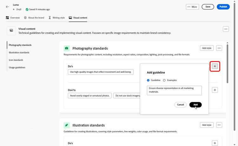Click the green camera icon for Photography standards
This screenshot has height=146, width=238.
tap(67, 48)
